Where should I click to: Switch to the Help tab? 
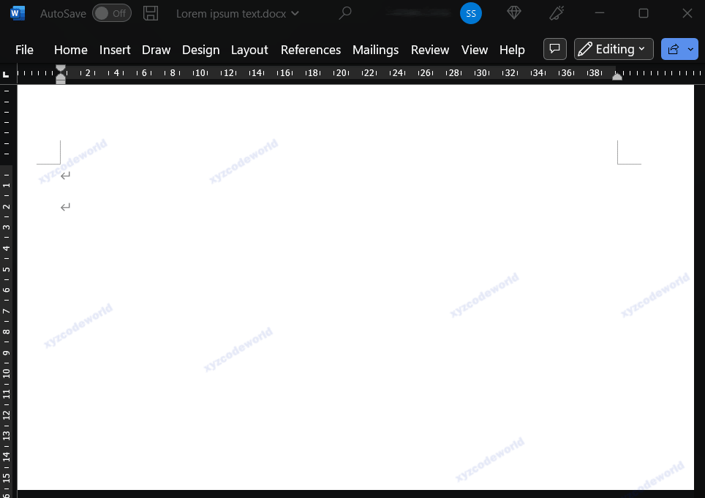coord(512,50)
